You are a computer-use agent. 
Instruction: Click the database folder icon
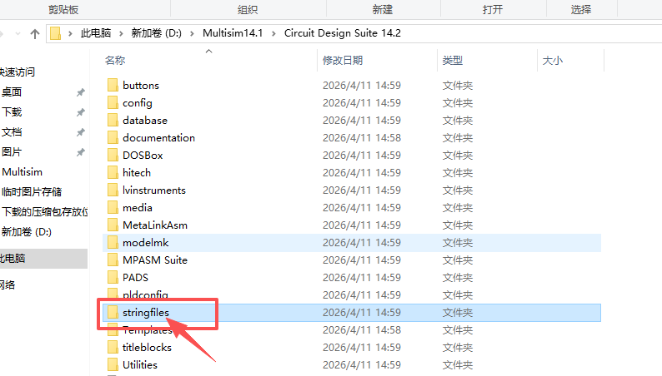[113, 120]
